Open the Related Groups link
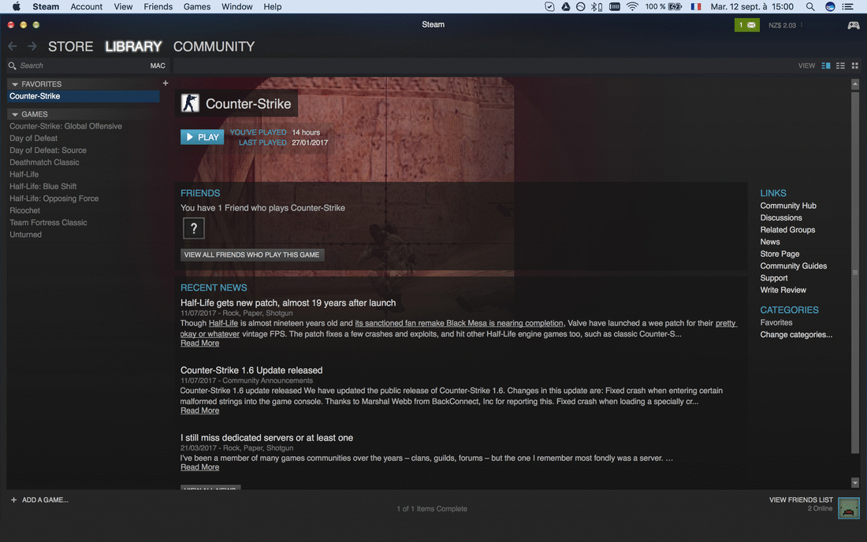 tap(787, 230)
